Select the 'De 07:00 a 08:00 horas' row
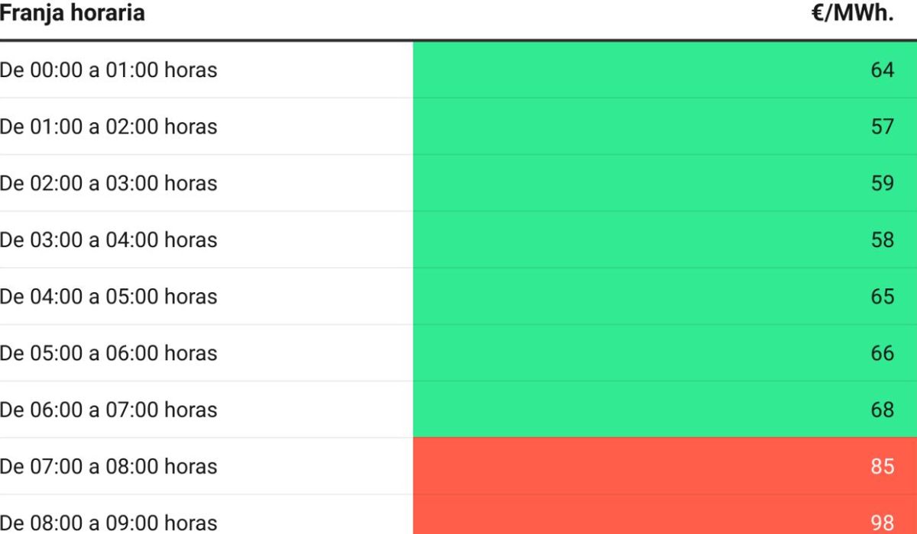 coord(458,466)
